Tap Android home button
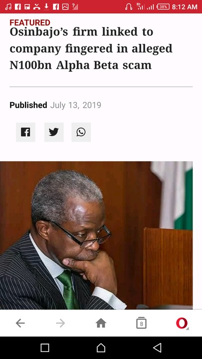 101,348
